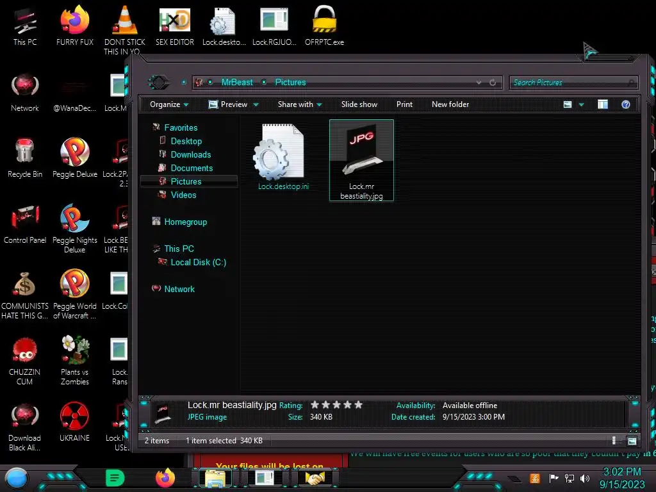Image resolution: width=656 pixels, height=492 pixels.
Task: Select This PC in navigation pane
Action: (179, 249)
